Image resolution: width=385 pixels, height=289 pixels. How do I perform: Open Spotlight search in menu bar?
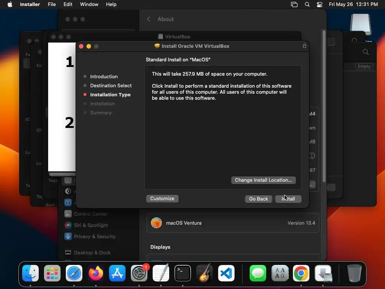307,5
